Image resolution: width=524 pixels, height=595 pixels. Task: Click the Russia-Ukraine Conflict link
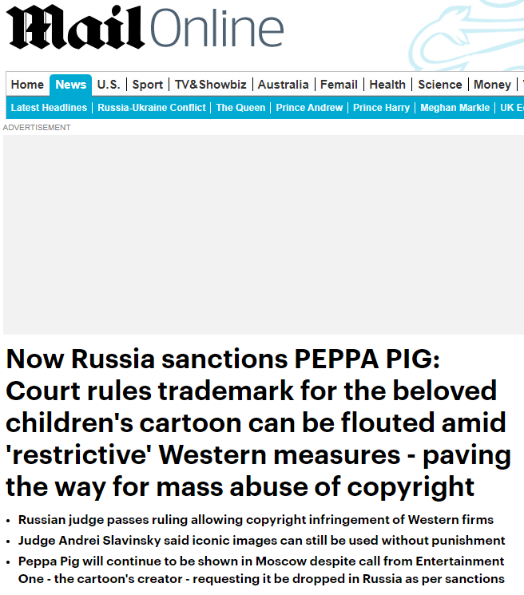(152, 108)
